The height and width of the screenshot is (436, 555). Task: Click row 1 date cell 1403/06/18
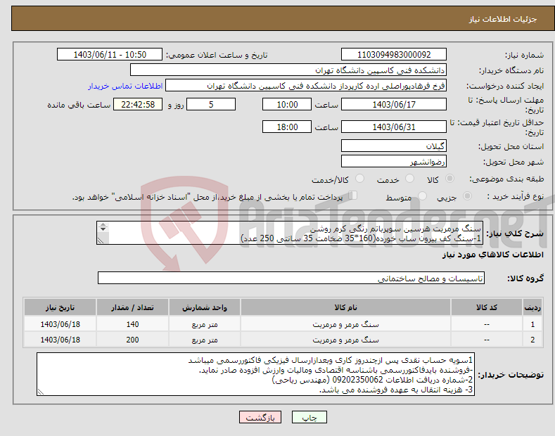pos(60,324)
